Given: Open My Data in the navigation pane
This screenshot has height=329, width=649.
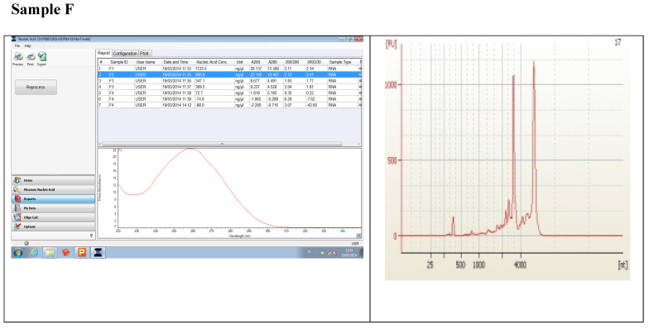Looking at the screenshot, I should pyautogui.click(x=53, y=208).
